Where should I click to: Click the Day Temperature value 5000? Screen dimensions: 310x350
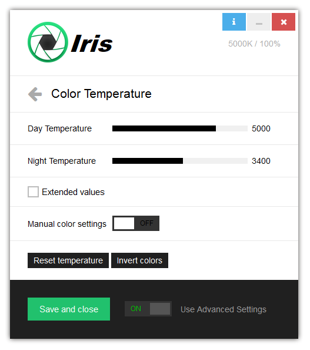(x=261, y=128)
